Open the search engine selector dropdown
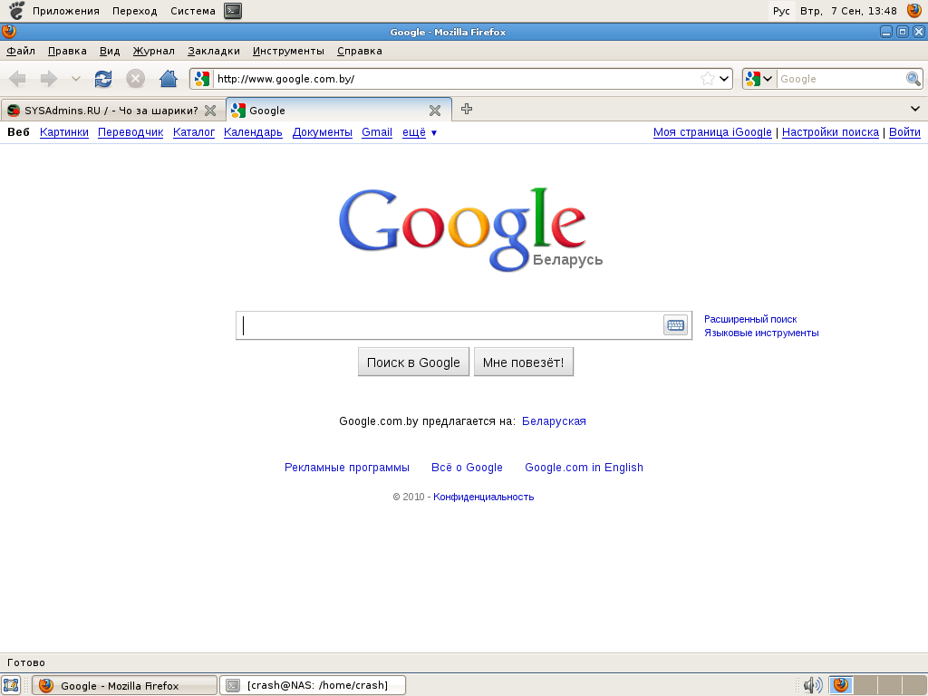 click(x=760, y=79)
